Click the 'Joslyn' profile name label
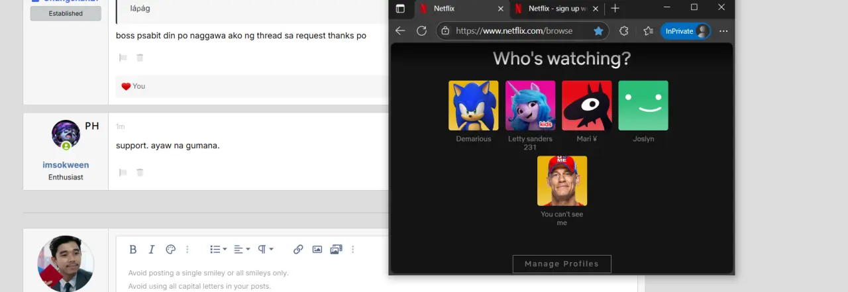 tap(643, 139)
